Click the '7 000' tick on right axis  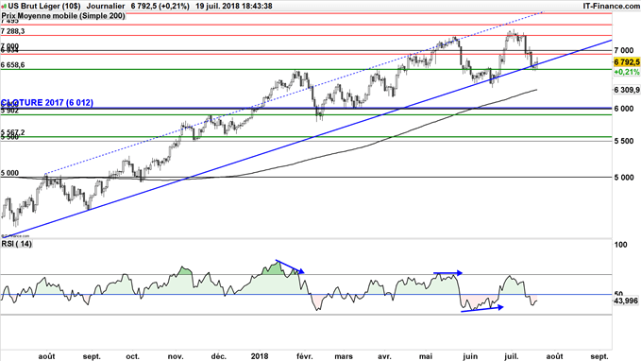coord(624,50)
